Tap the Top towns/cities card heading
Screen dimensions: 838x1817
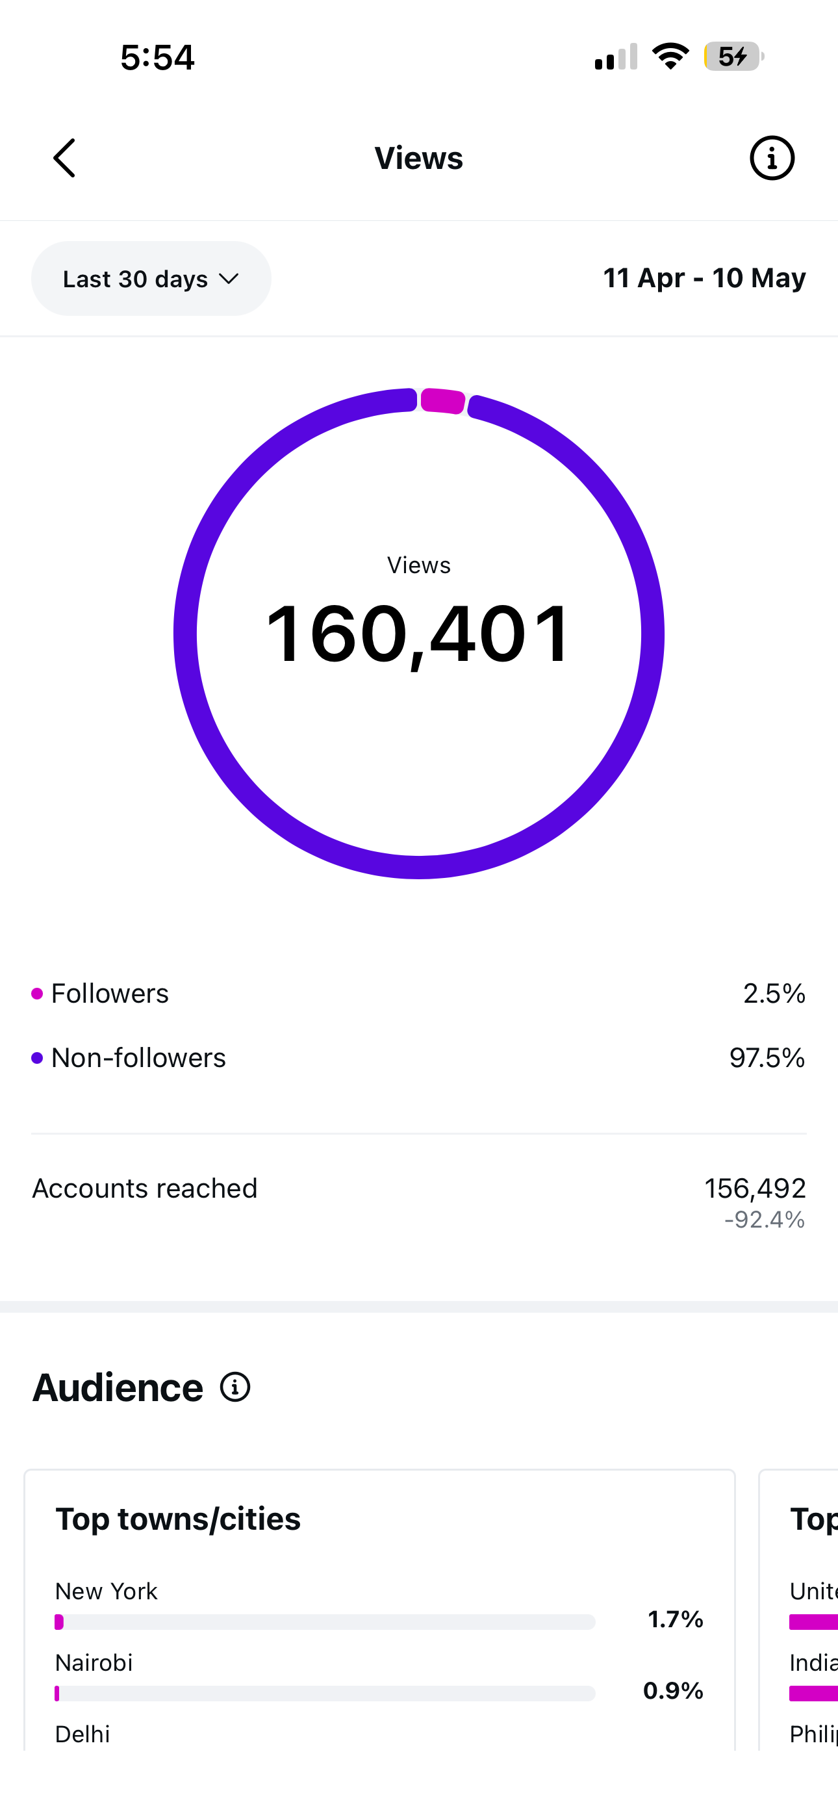(x=178, y=1519)
